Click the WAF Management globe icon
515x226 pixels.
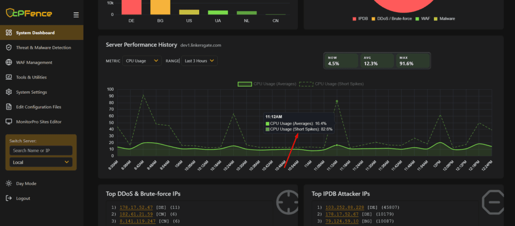9,63
